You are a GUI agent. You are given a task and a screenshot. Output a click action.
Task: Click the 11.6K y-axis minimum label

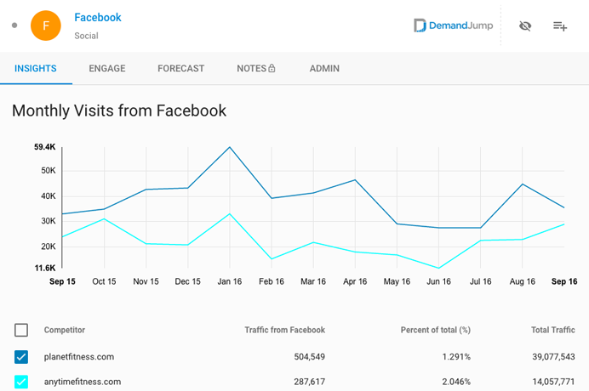pos(45,268)
